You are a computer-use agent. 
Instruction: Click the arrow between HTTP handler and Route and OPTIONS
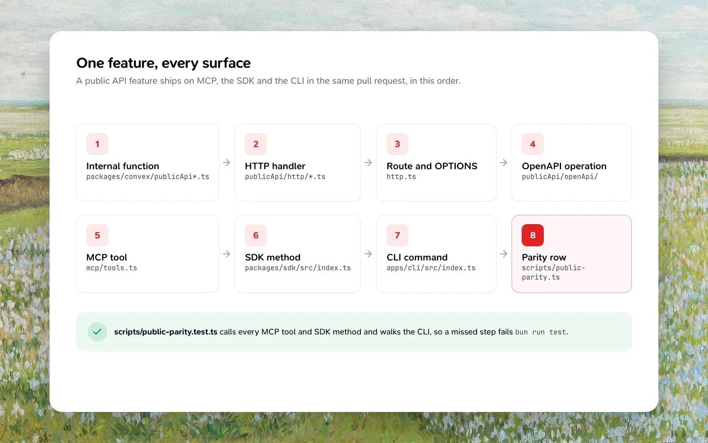tap(368, 163)
